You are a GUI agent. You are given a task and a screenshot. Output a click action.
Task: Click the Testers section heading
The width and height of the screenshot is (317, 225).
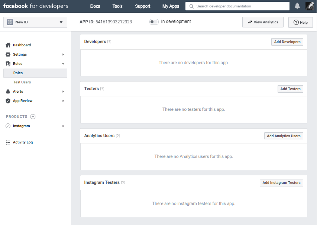click(91, 89)
